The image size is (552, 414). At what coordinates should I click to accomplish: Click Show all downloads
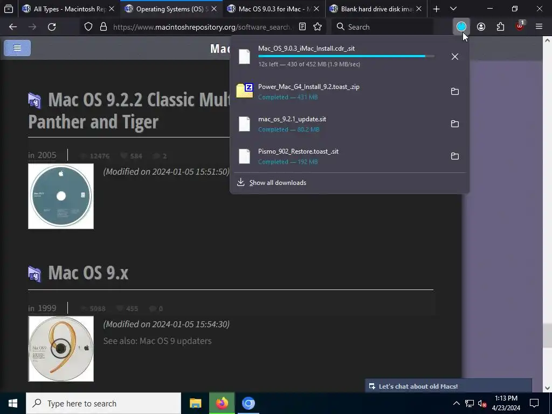[278, 183]
